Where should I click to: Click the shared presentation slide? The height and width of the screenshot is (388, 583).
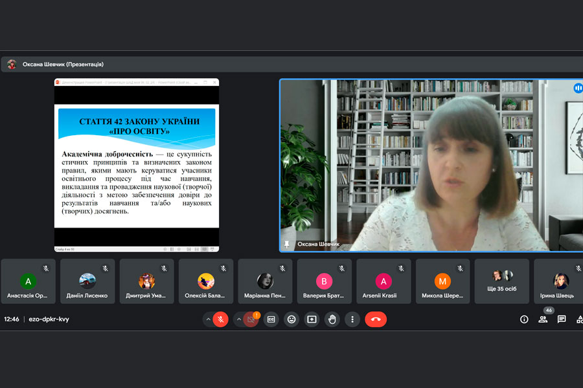[136, 165]
